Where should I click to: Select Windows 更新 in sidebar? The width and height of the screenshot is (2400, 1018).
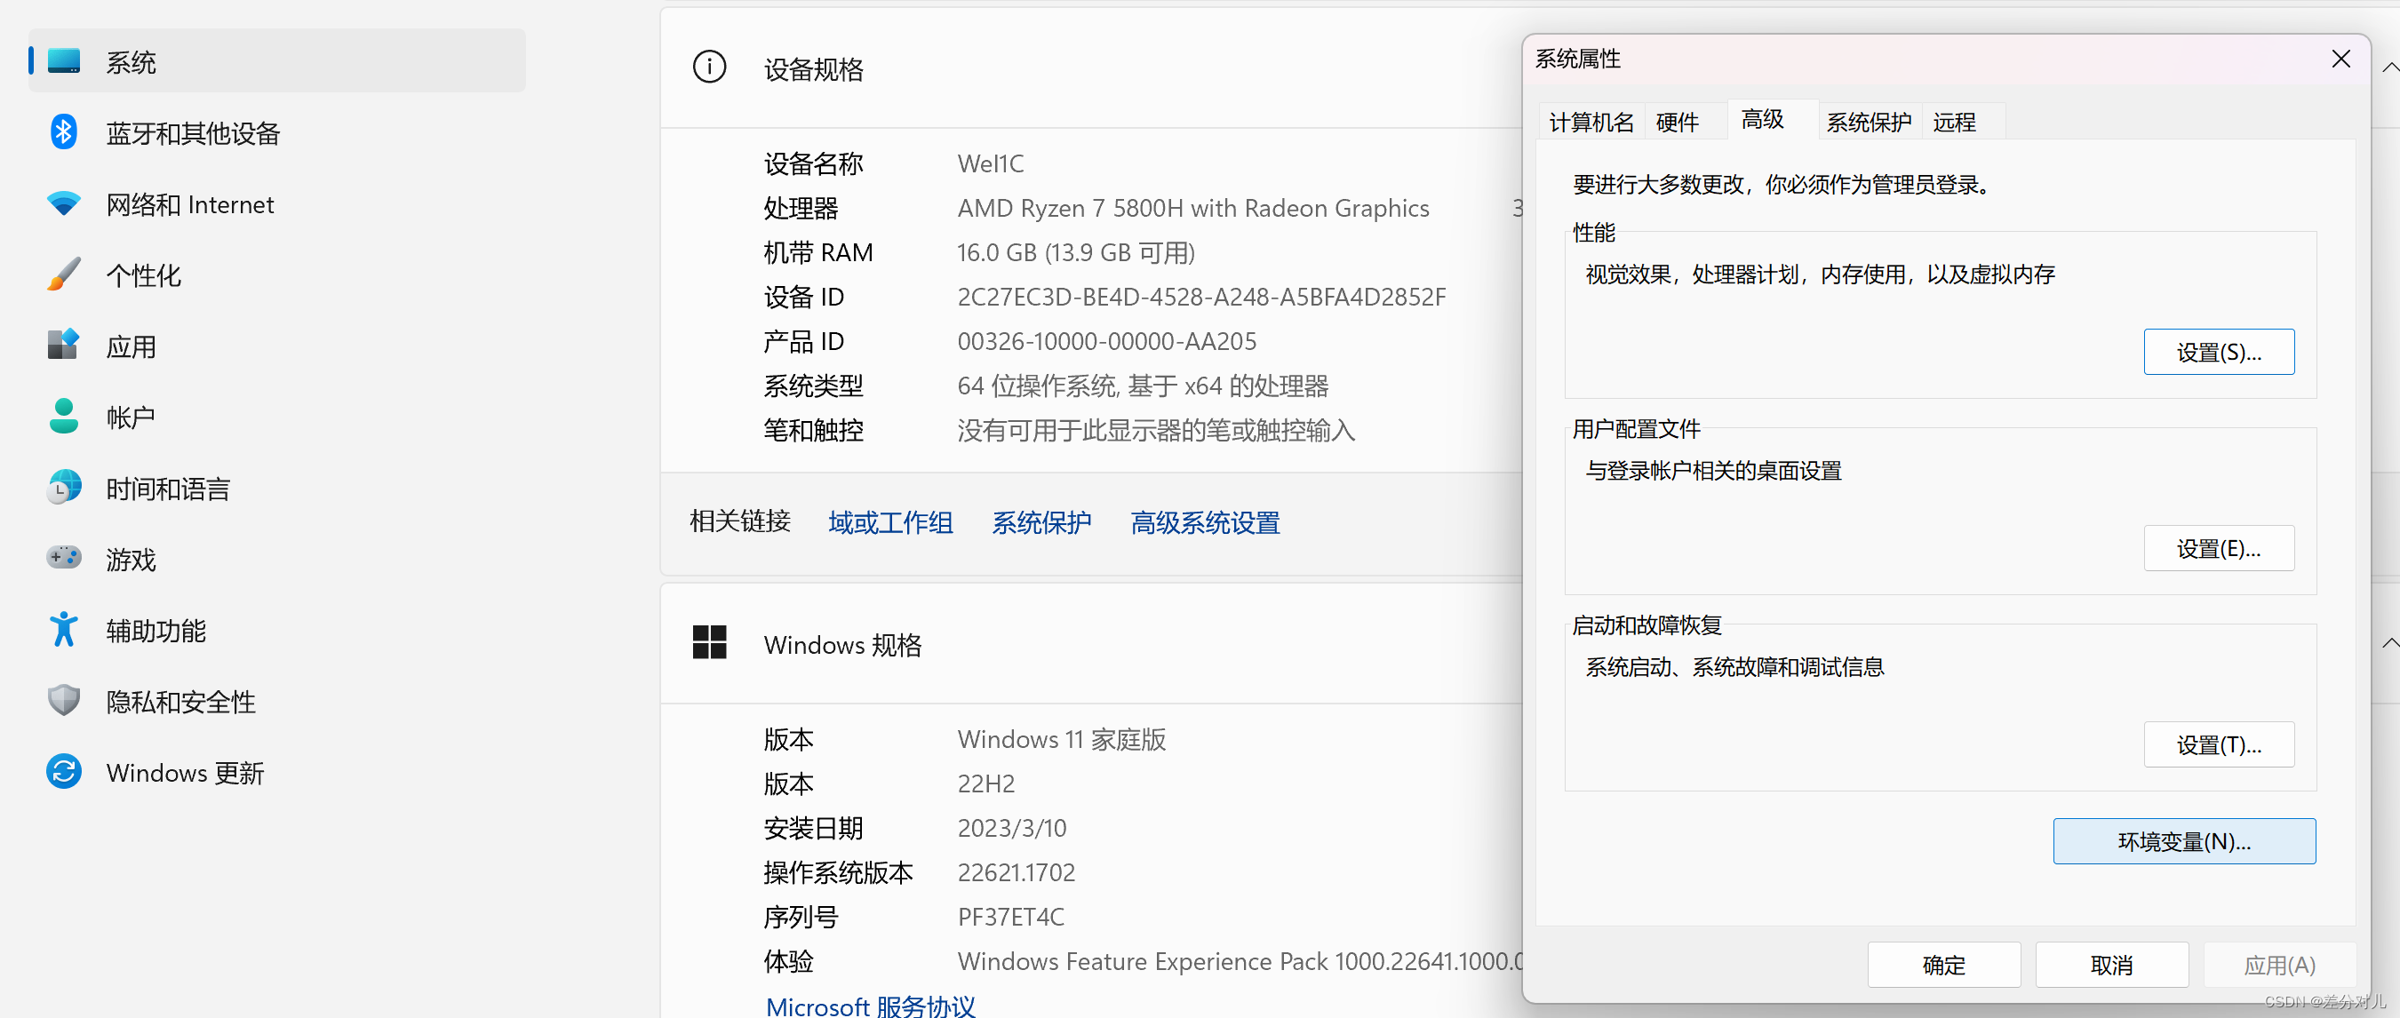(276, 771)
